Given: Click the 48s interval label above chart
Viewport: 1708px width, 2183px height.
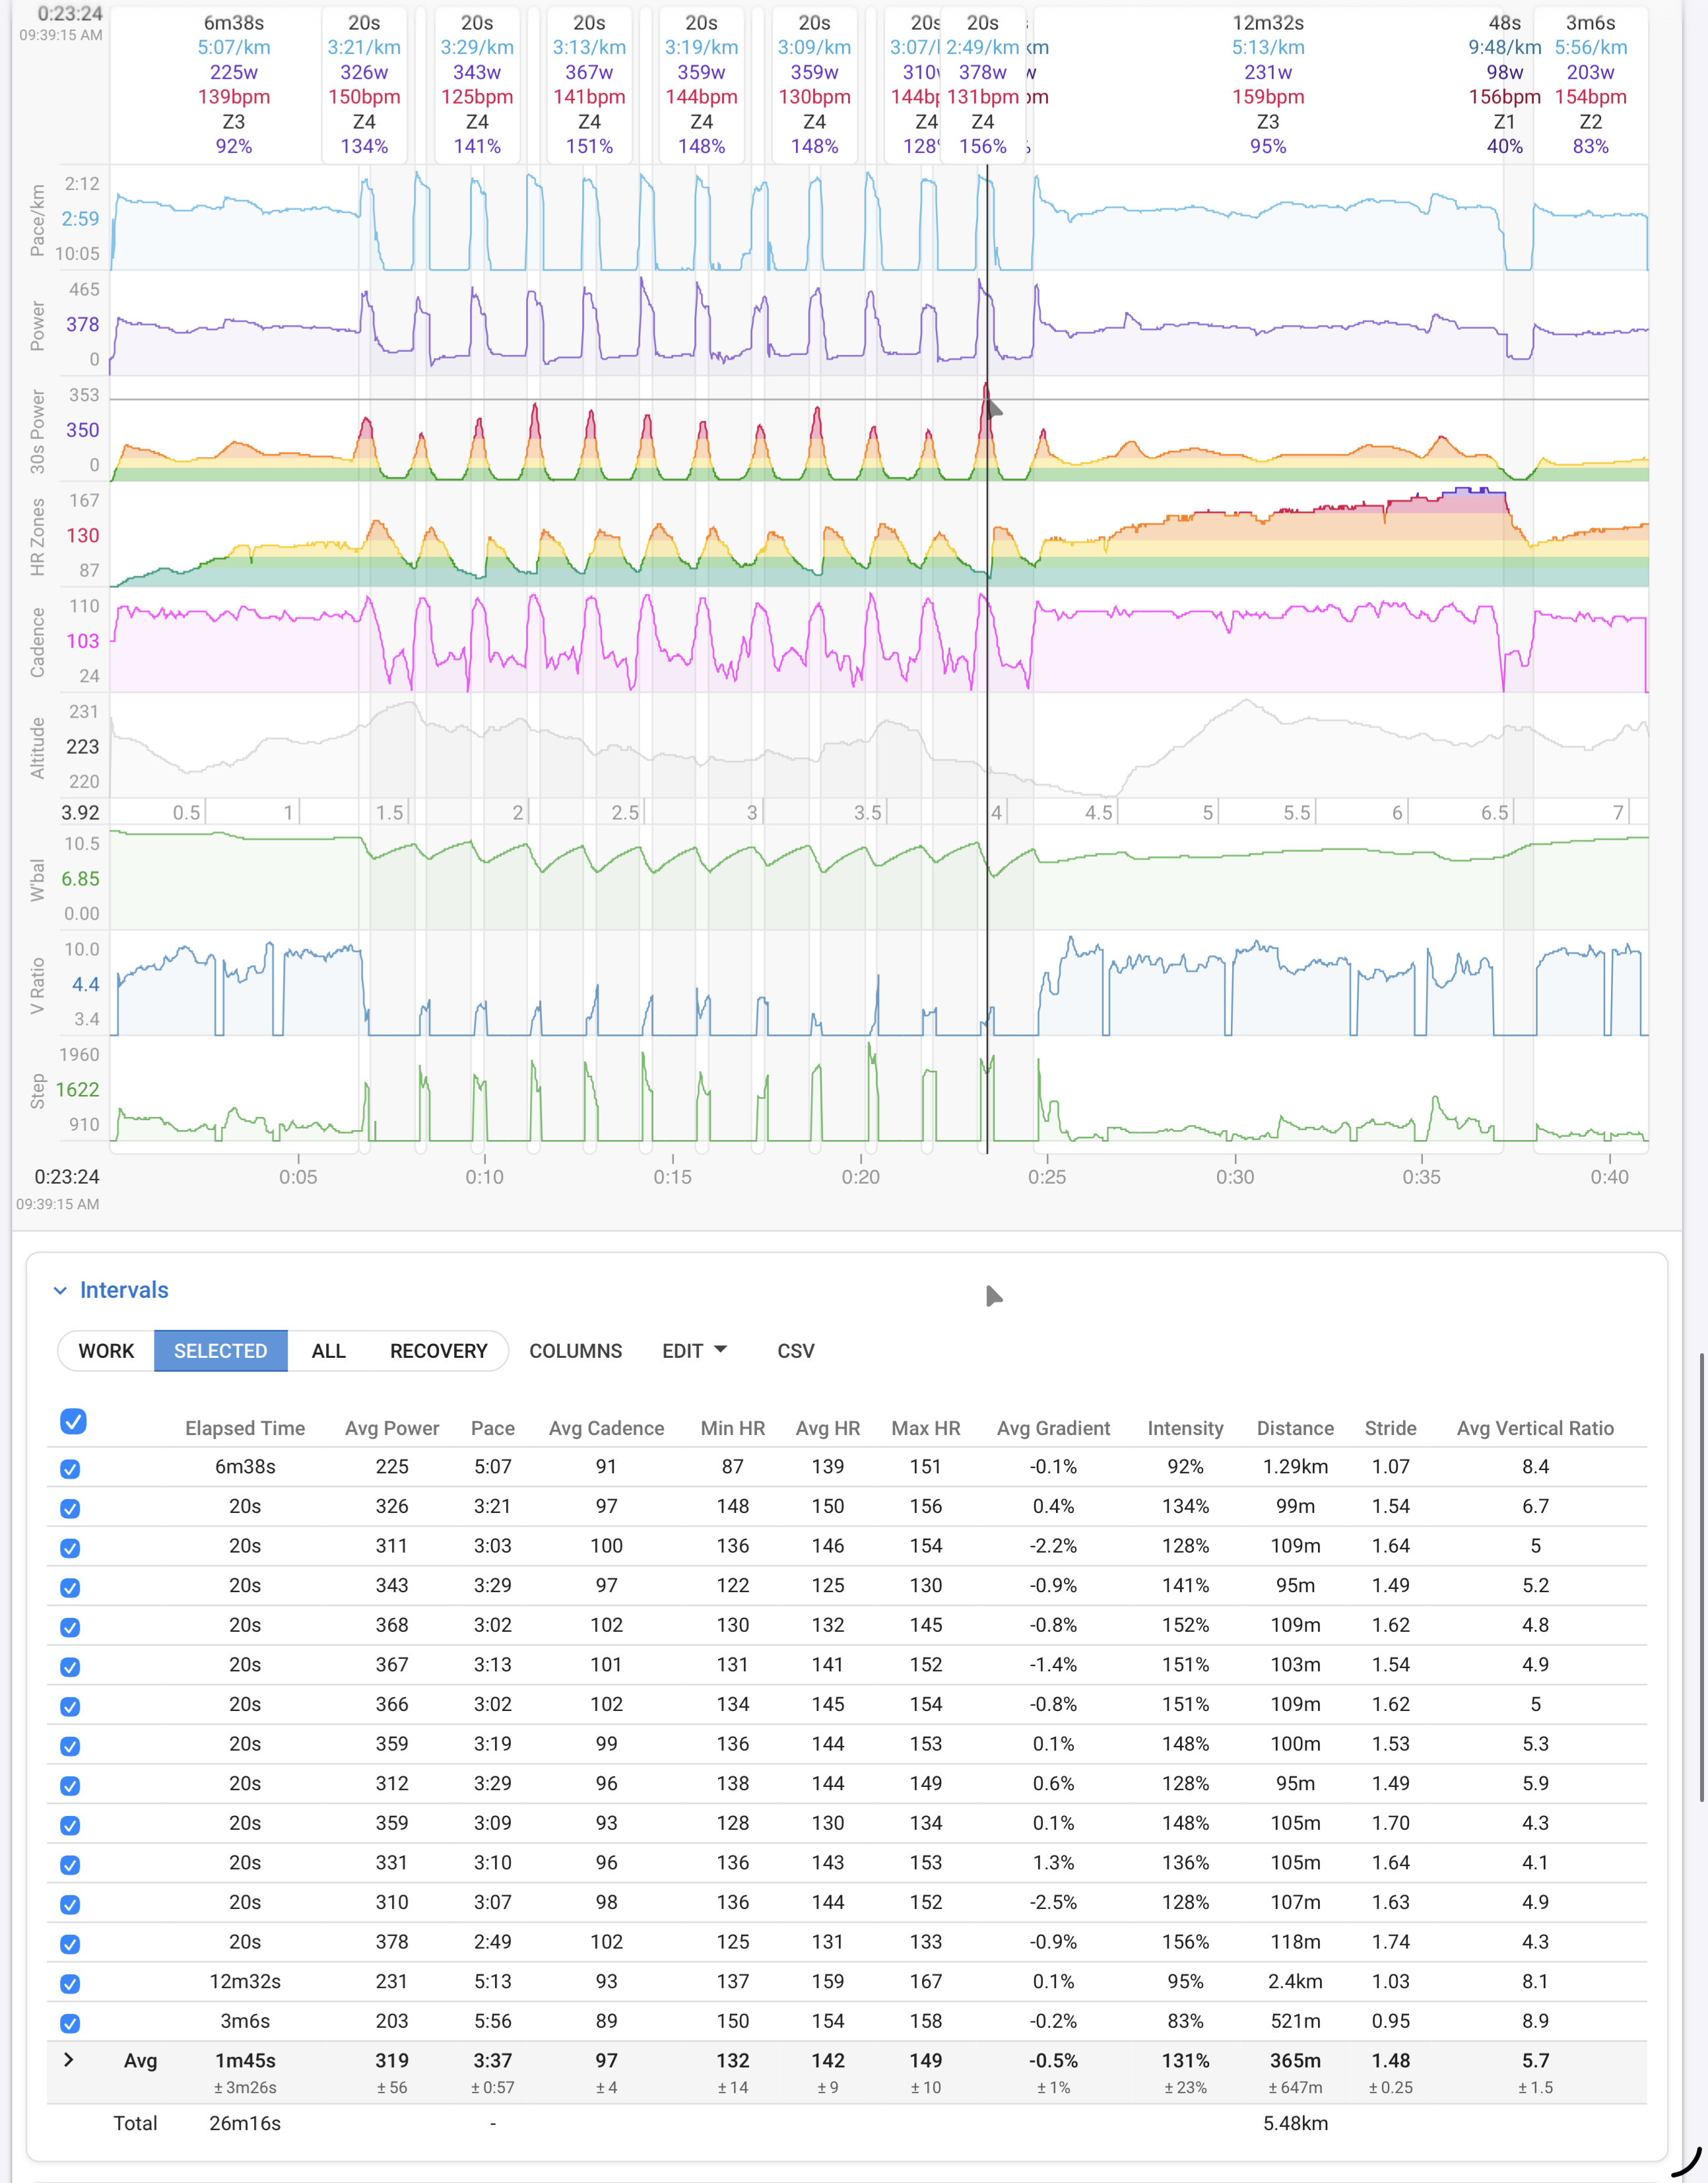Looking at the screenshot, I should tap(1504, 22).
